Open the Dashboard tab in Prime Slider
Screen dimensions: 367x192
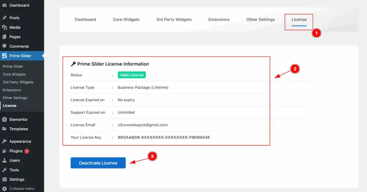click(x=85, y=20)
